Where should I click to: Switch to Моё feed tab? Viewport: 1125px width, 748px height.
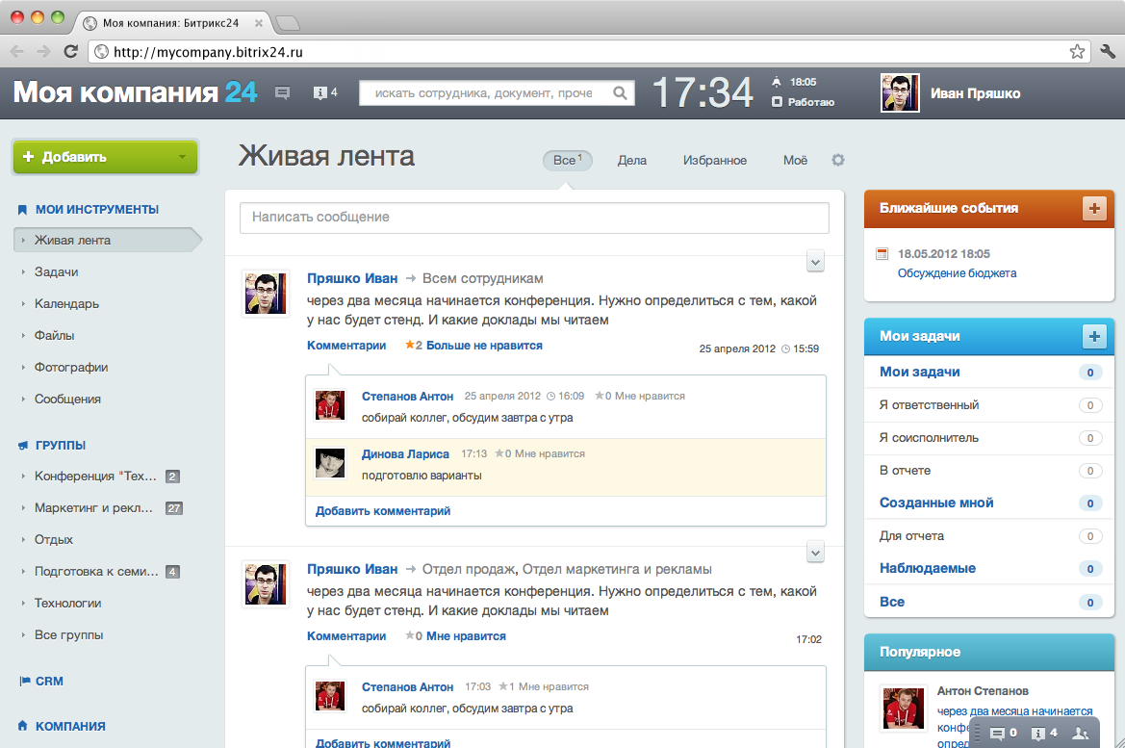pyautogui.click(x=795, y=160)
